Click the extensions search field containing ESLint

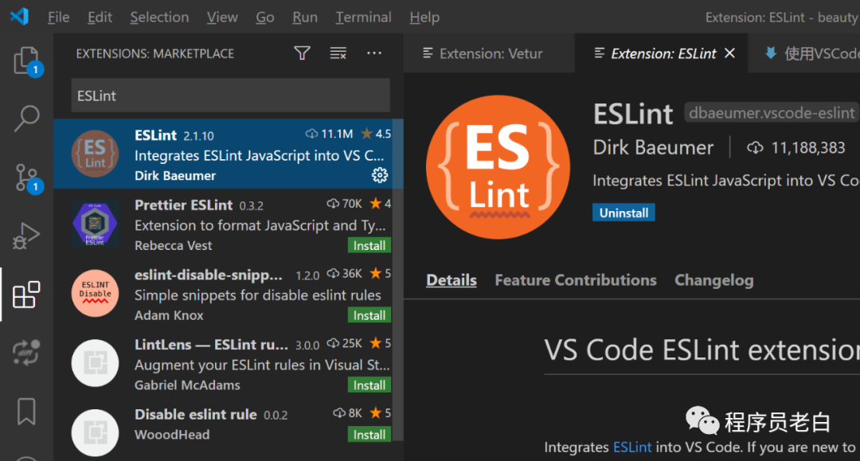230,96
